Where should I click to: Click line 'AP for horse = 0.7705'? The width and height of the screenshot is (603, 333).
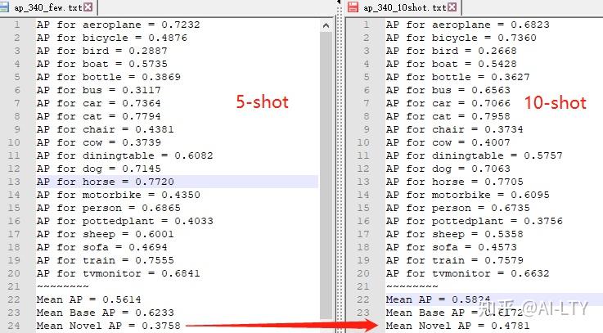coord(455,182)
